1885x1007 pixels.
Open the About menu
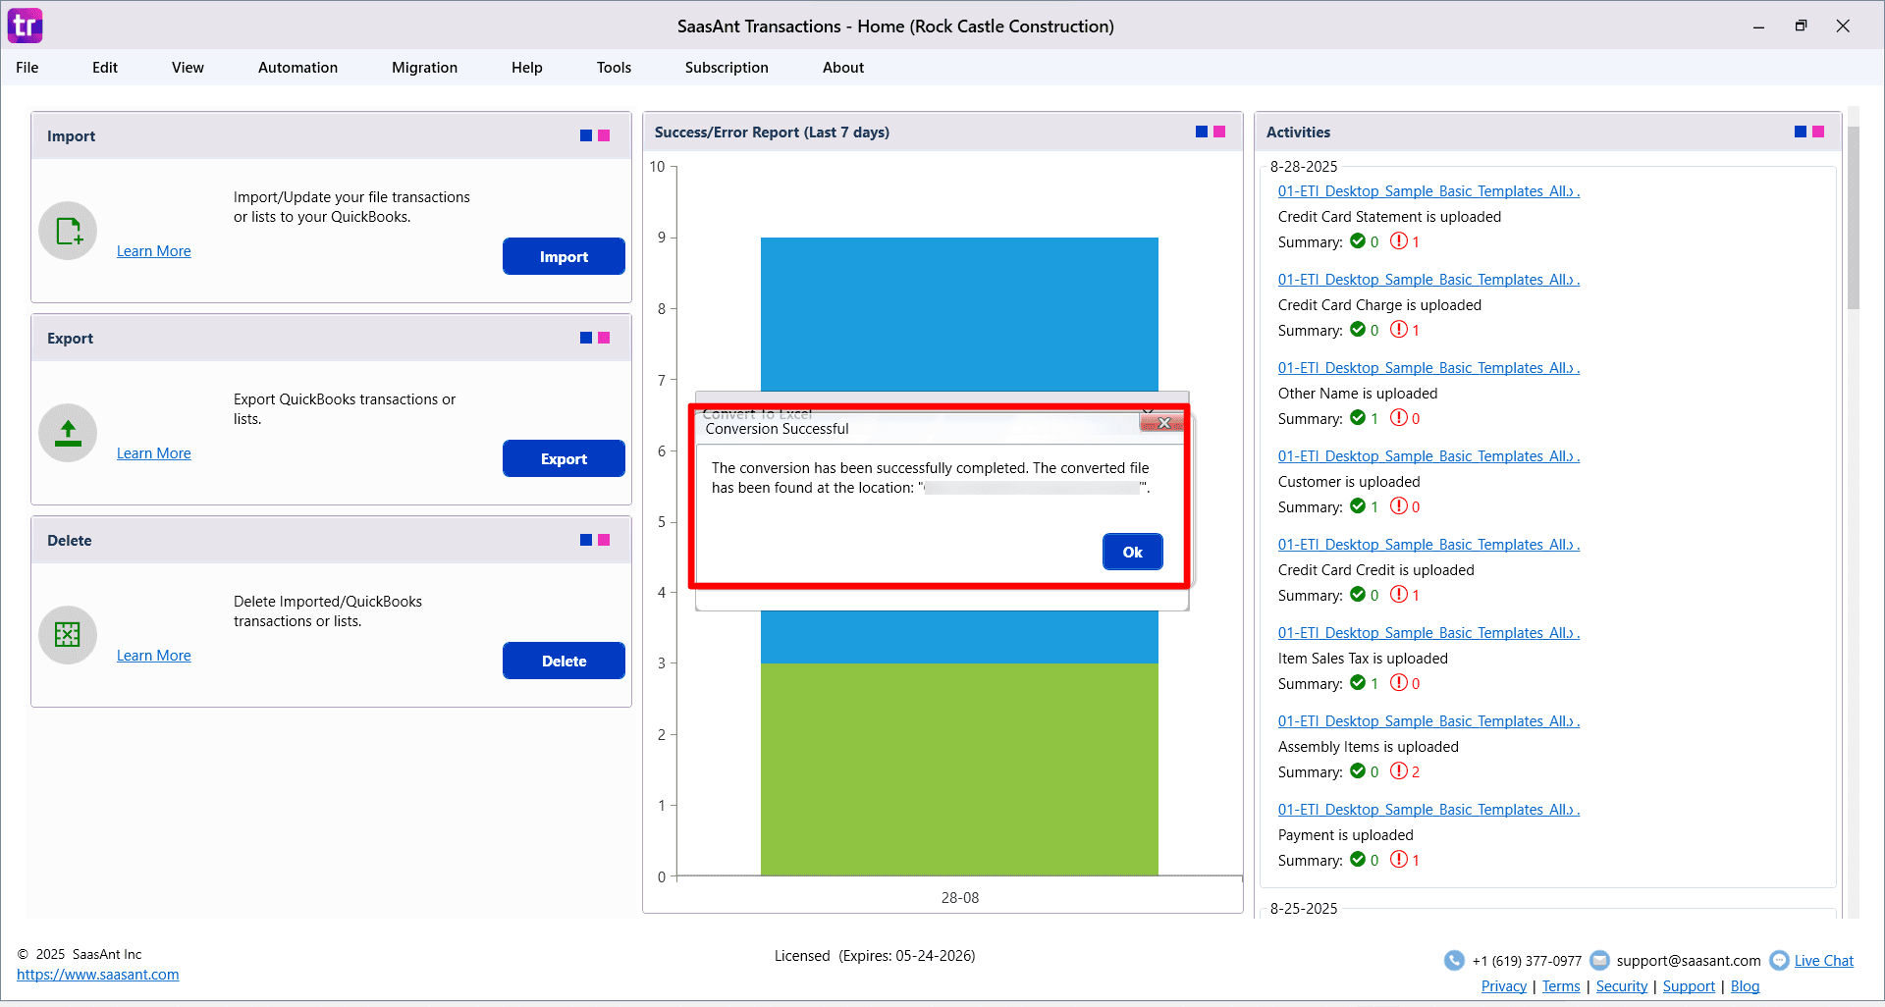point(843,68)
